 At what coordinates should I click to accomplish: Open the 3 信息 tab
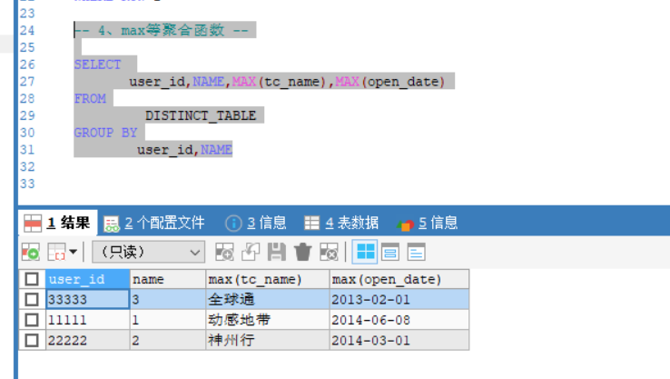point(255,223)
